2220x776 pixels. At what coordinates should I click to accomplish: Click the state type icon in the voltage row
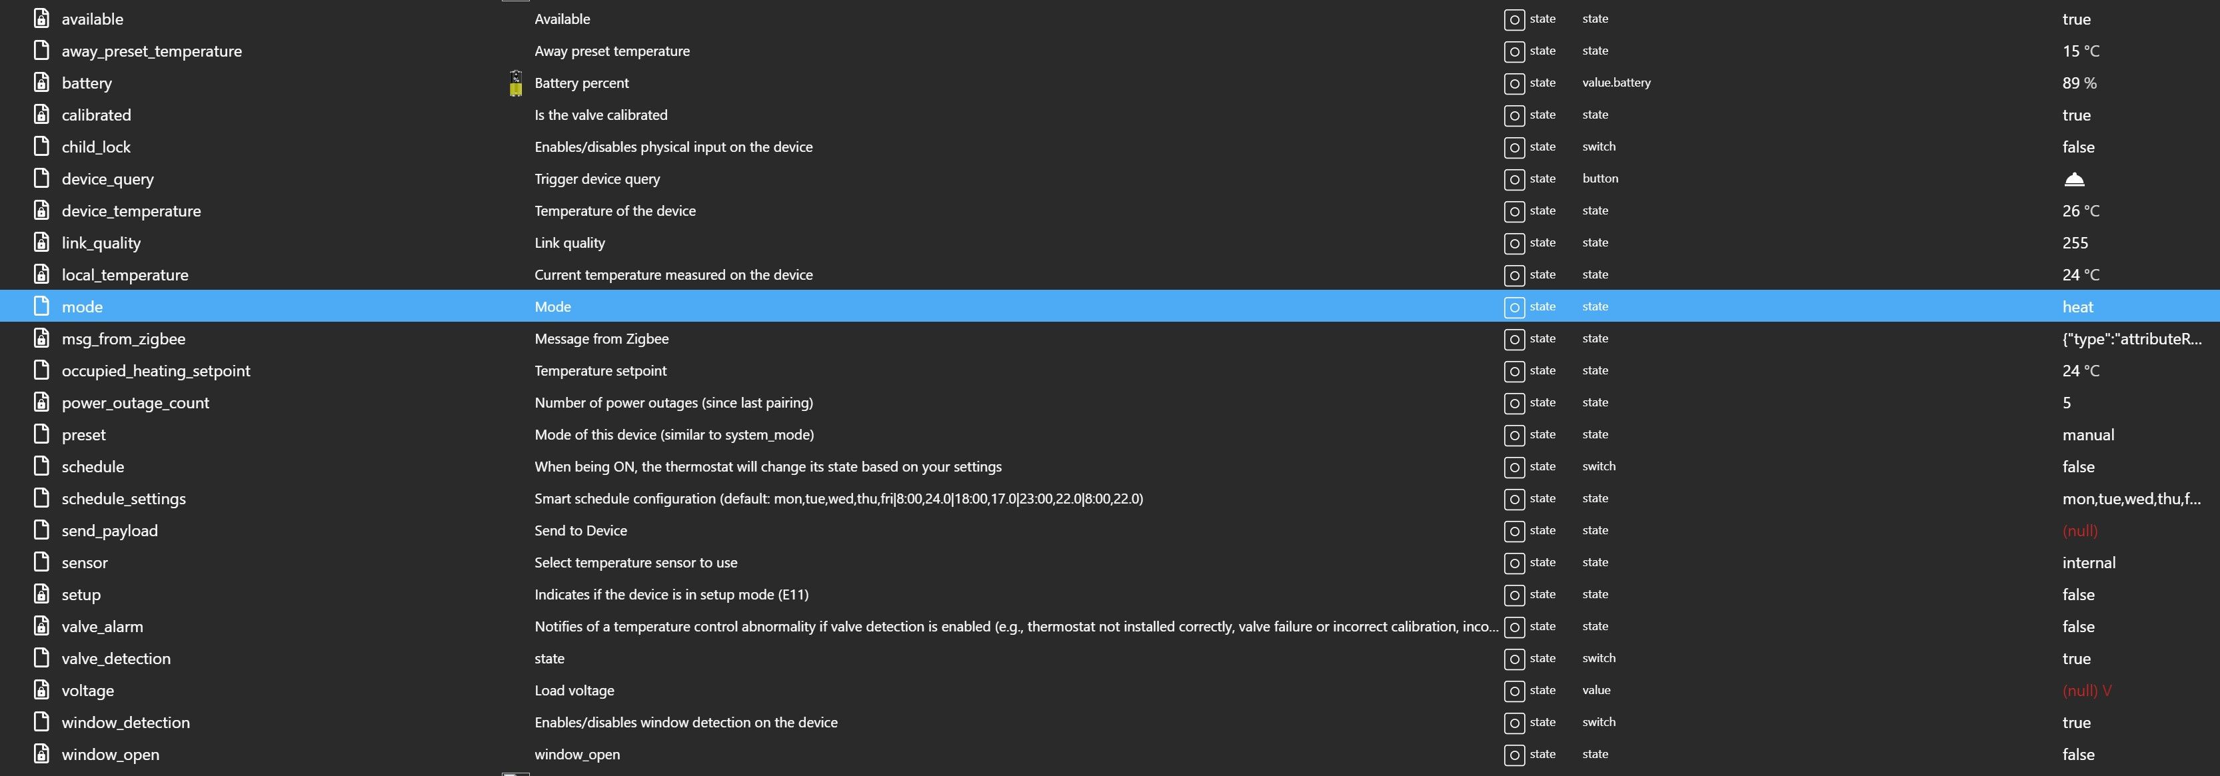[1514, 691]
